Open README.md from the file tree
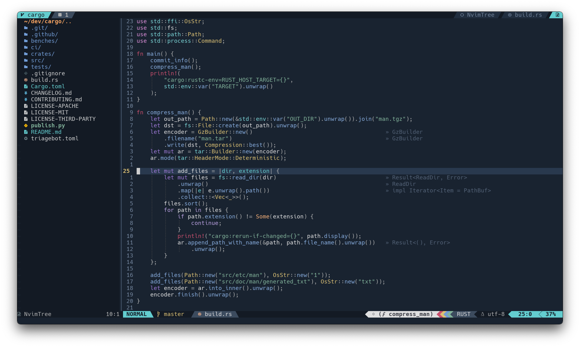This screenshot has height=347, width=580. [x=46, y=132]
